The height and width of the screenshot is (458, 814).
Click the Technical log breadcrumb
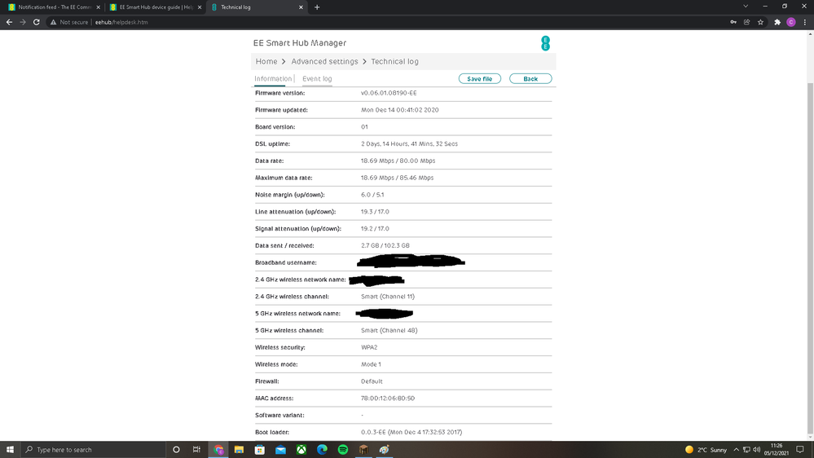[394, 61]
